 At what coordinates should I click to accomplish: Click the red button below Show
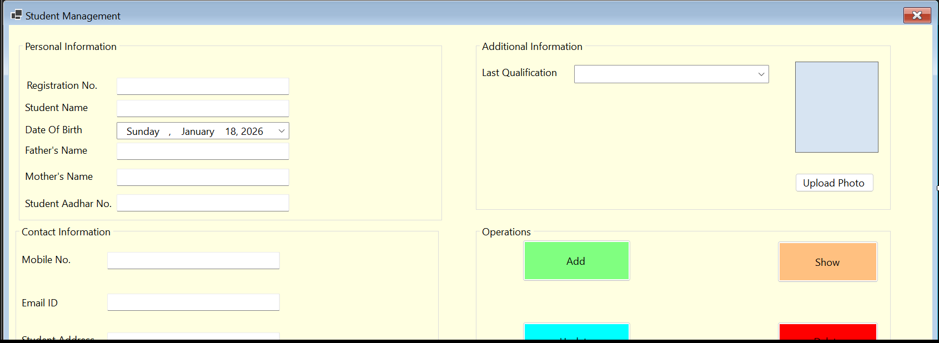(827, 331)
